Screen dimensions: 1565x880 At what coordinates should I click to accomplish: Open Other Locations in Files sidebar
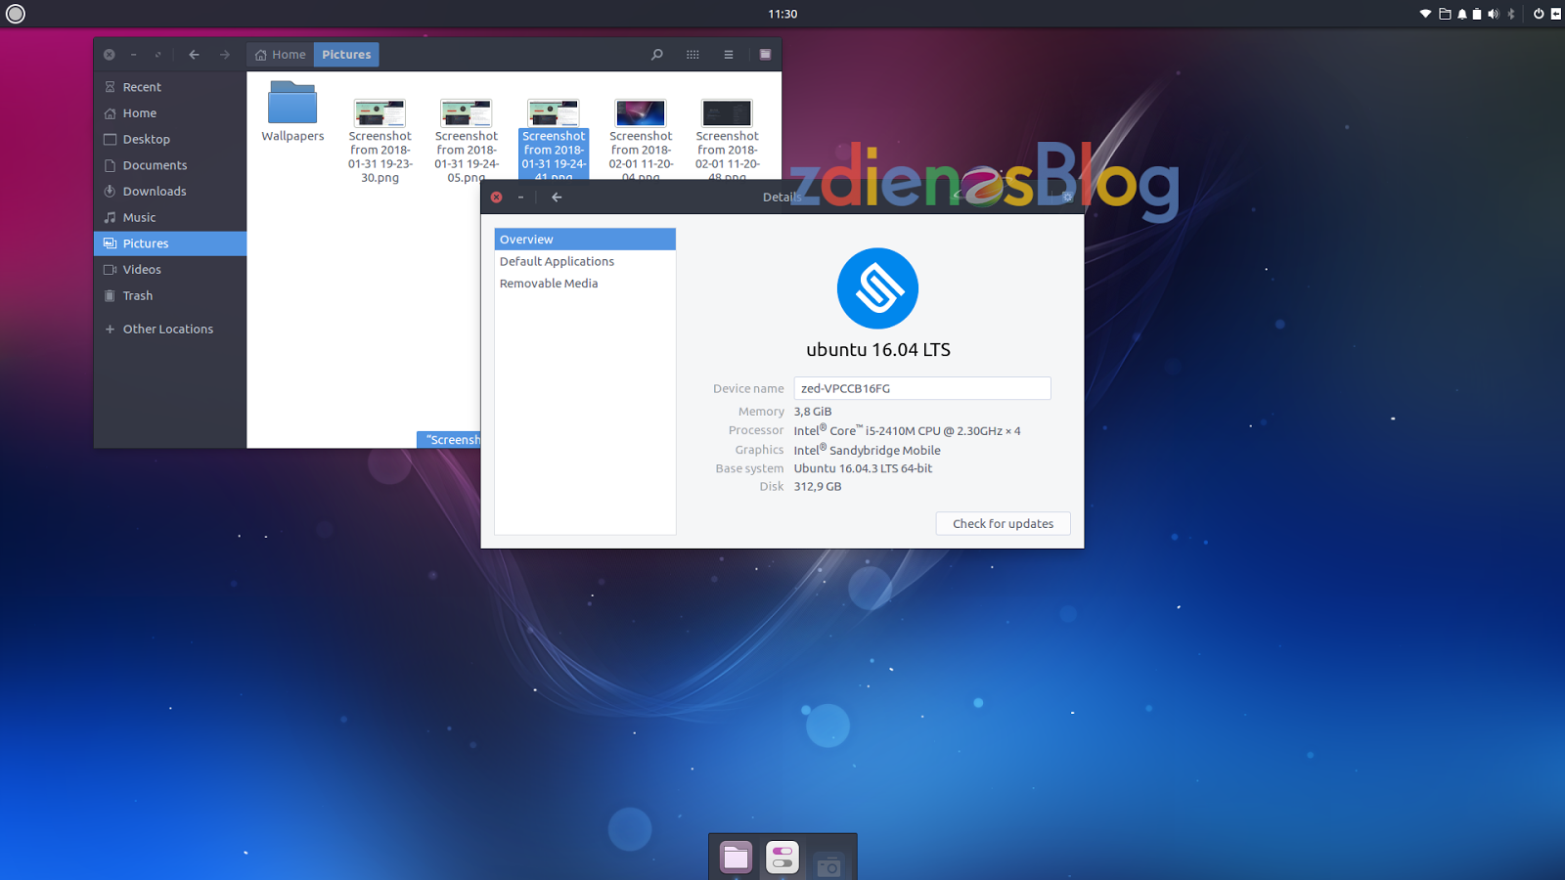pos(170,330)
